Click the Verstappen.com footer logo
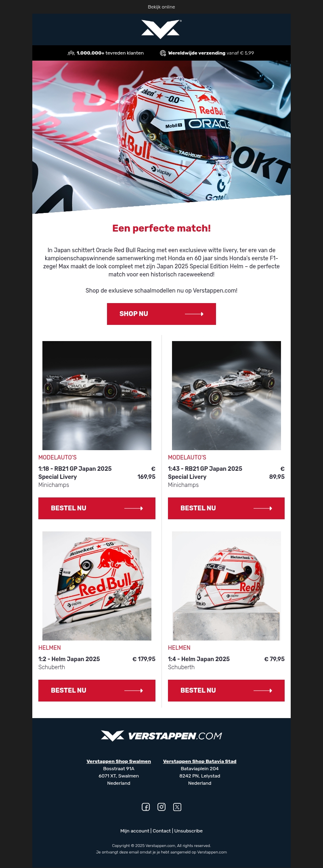323x868 pixels. [161, 736]
